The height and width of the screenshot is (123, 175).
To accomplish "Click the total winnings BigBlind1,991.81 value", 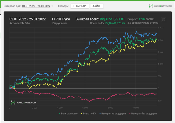I will pos(112,19).
